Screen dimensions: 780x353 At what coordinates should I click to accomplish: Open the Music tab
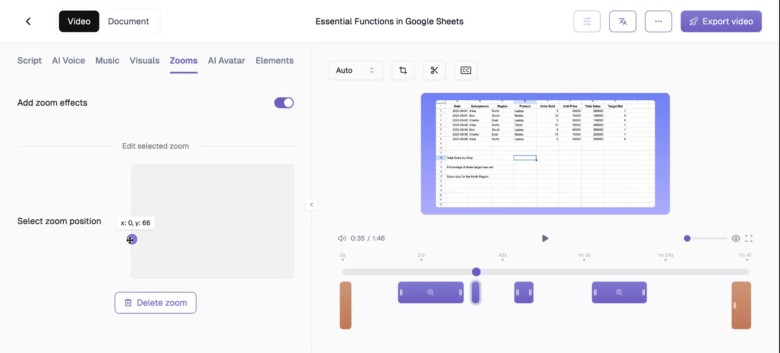click(x=107, y=60)
